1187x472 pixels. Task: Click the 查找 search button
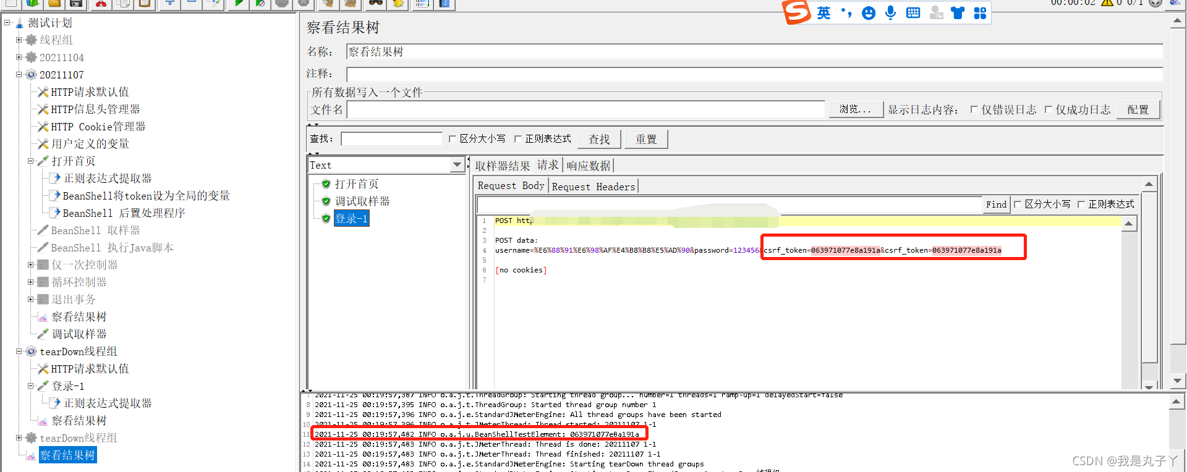(x=599, y=139)
